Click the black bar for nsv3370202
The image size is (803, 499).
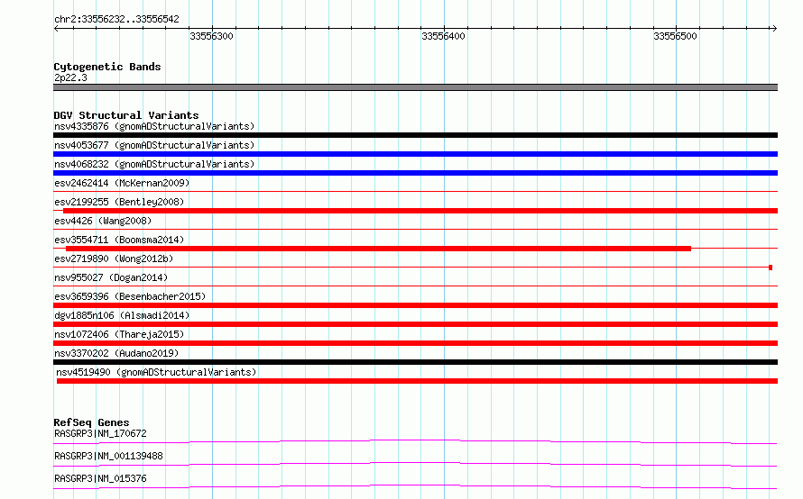click(x=415, y=362)
